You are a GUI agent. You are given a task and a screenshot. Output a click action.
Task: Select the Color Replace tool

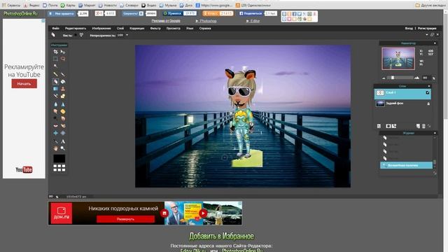55,96
